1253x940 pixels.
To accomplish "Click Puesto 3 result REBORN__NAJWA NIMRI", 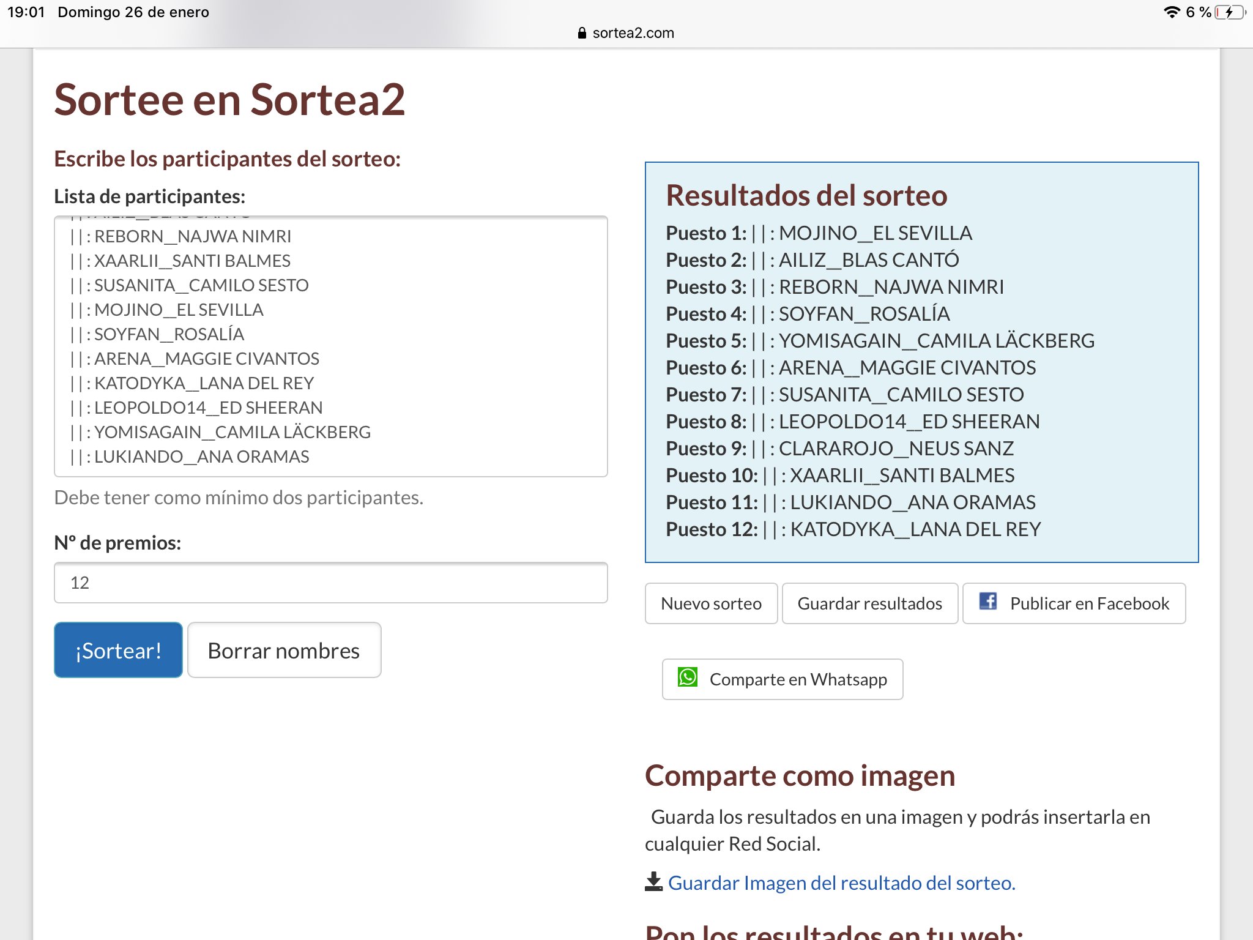I will point(835,287).
